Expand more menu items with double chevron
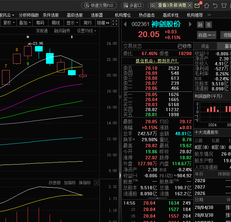231x222 pixels. click(x=209, y=15)
